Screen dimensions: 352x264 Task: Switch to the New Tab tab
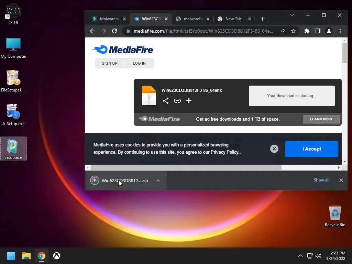[x=233, y=19]
